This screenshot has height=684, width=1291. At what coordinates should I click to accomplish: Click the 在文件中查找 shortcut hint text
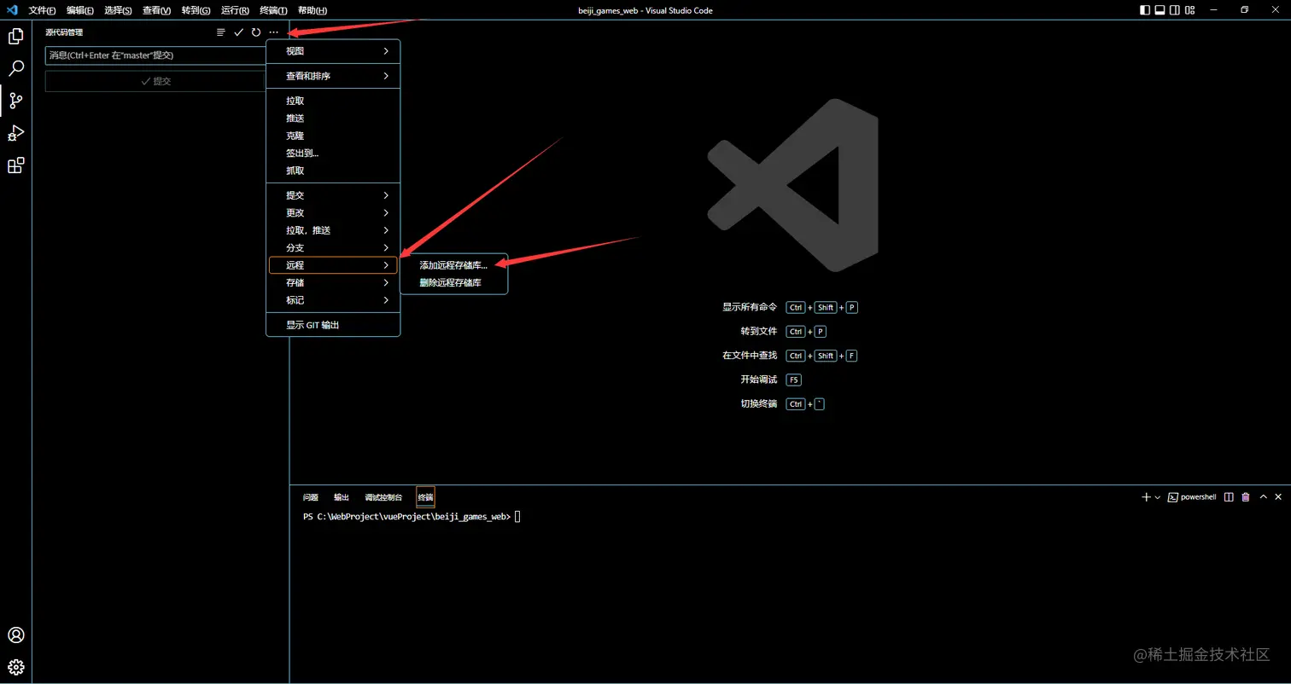click(x=750, y=356)
